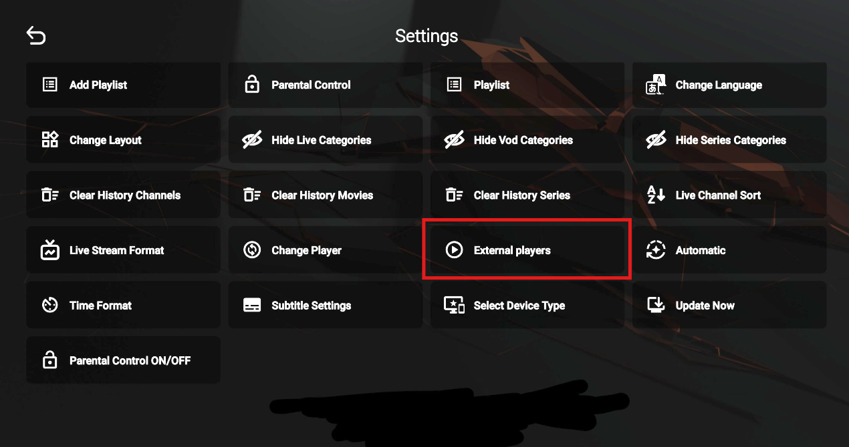The width and height of the screenshot is (849, 447).
Task: Click the Update Now download icon
Action: 656,306
